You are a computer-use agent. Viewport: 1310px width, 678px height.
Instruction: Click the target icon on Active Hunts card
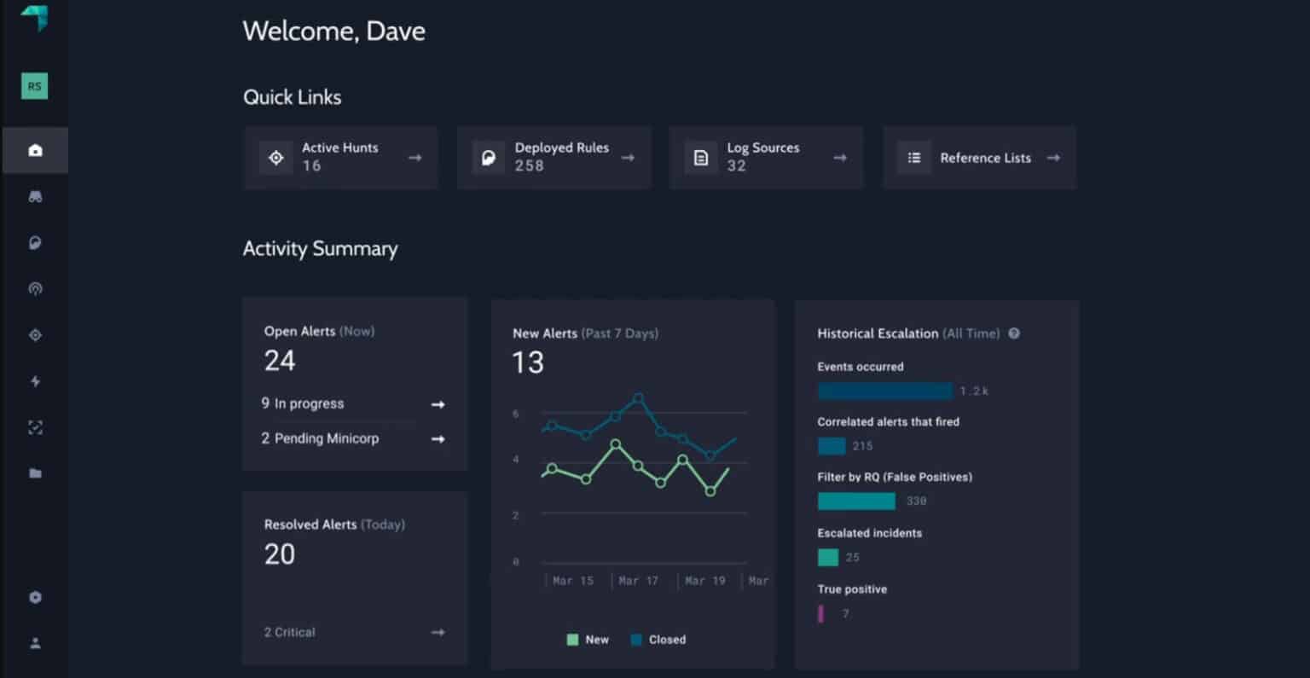pyautogui.click(x=275, y=157)
